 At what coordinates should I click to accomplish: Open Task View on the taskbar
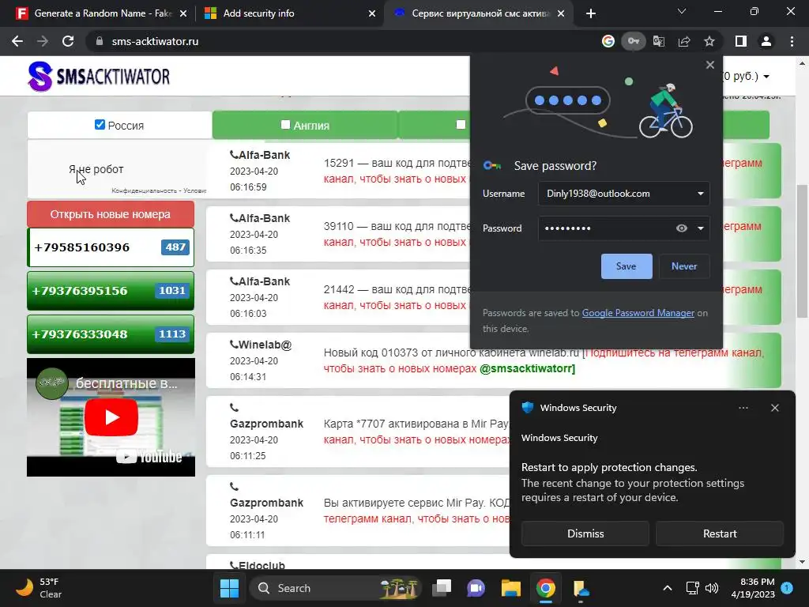(442, 588)
